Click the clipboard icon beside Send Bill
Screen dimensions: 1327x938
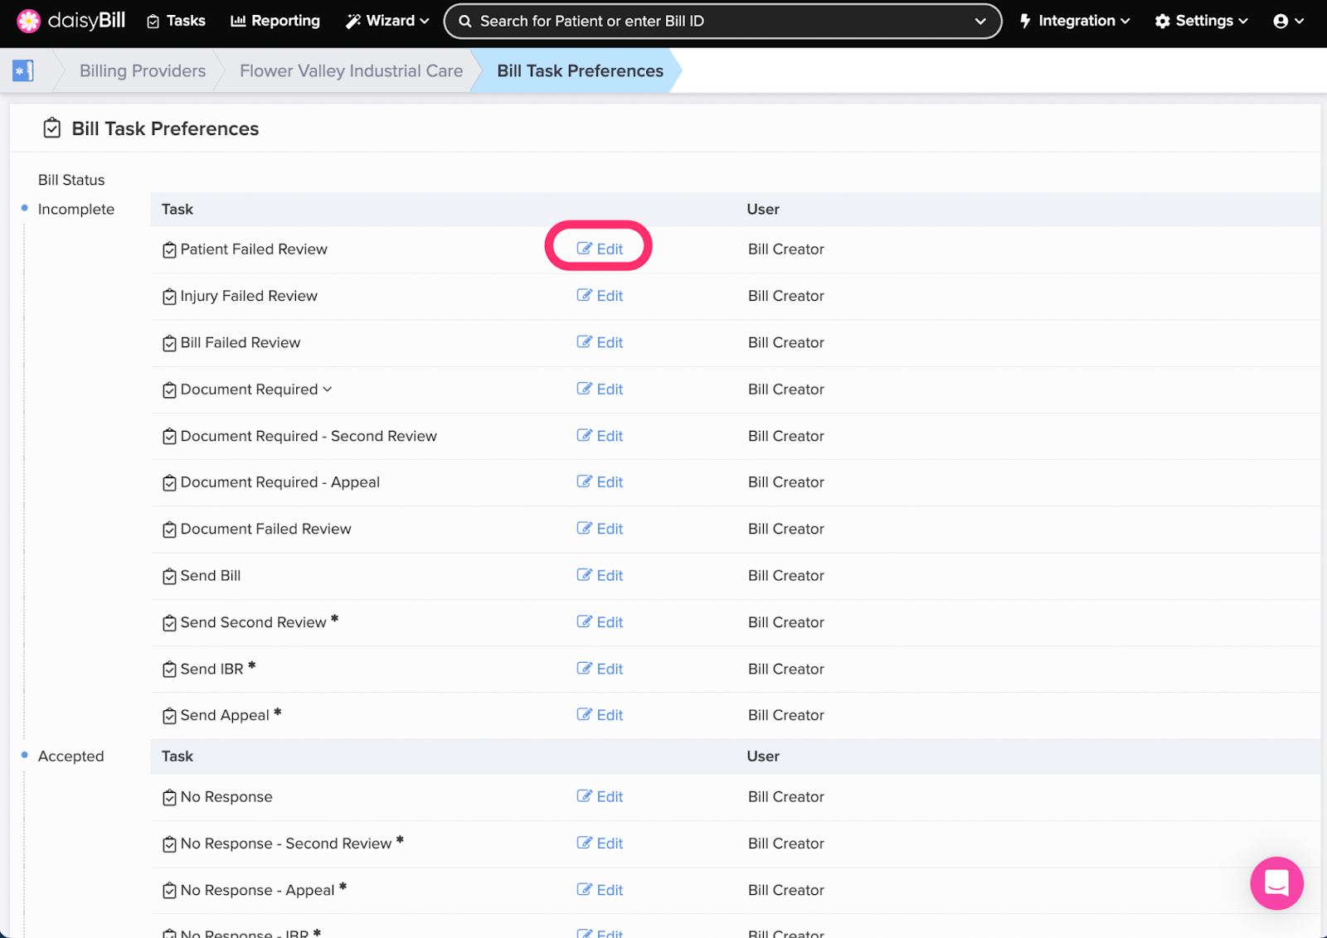169,575
